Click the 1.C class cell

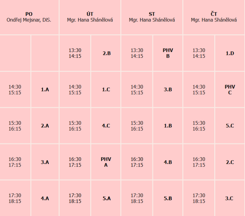coord(106,90)
